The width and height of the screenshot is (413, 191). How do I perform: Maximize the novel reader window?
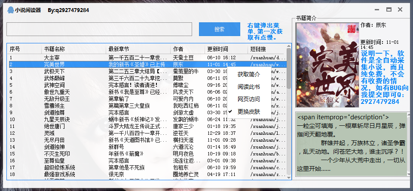tap(389, 10)
